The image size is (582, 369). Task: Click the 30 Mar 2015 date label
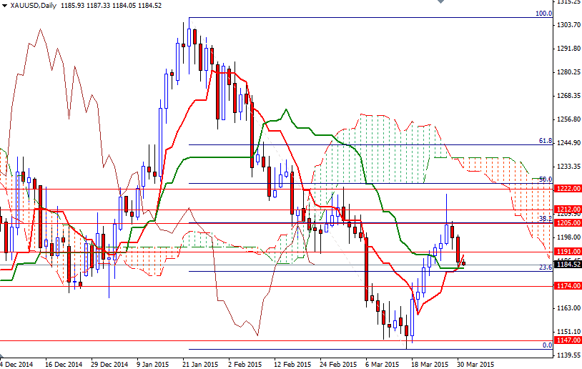click(476, 363)
